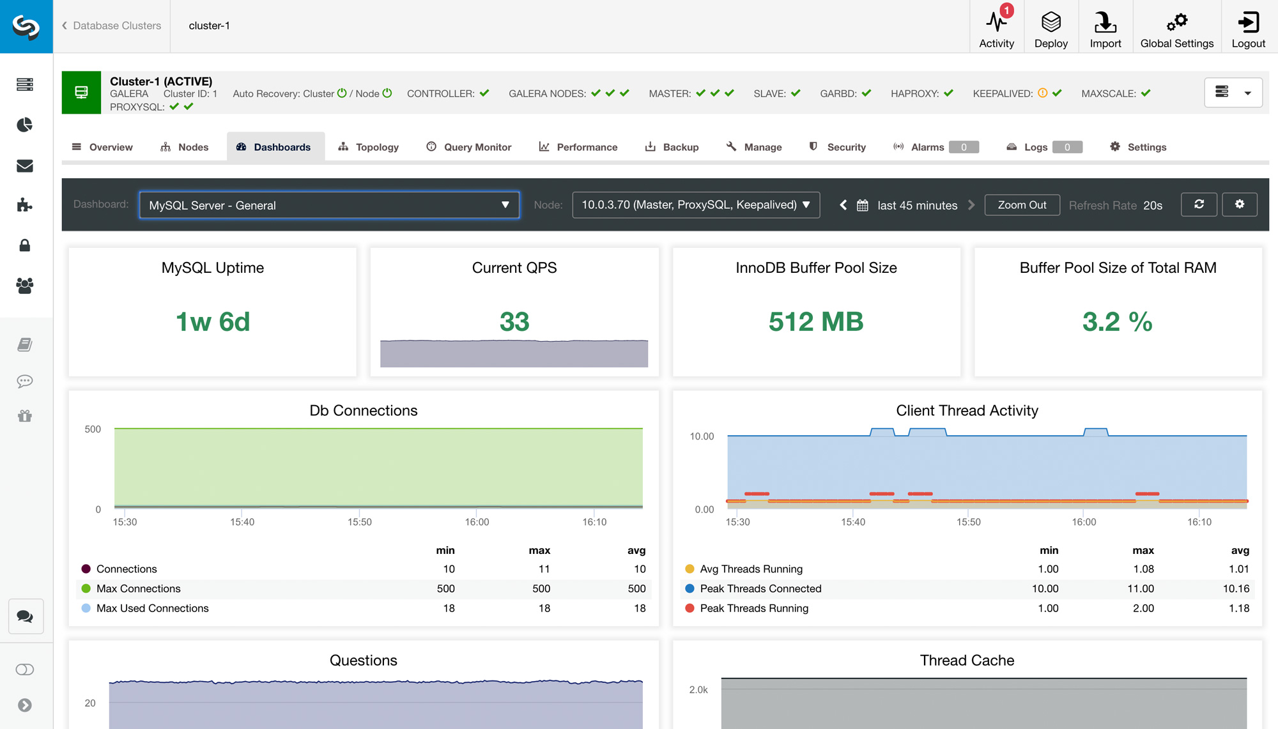Image resolution: width=1278 pixels, height=729 pixels.
Task: Expand sidebar with the arrow circle icon
Action: pyautogui.click(x=25, y=705)
